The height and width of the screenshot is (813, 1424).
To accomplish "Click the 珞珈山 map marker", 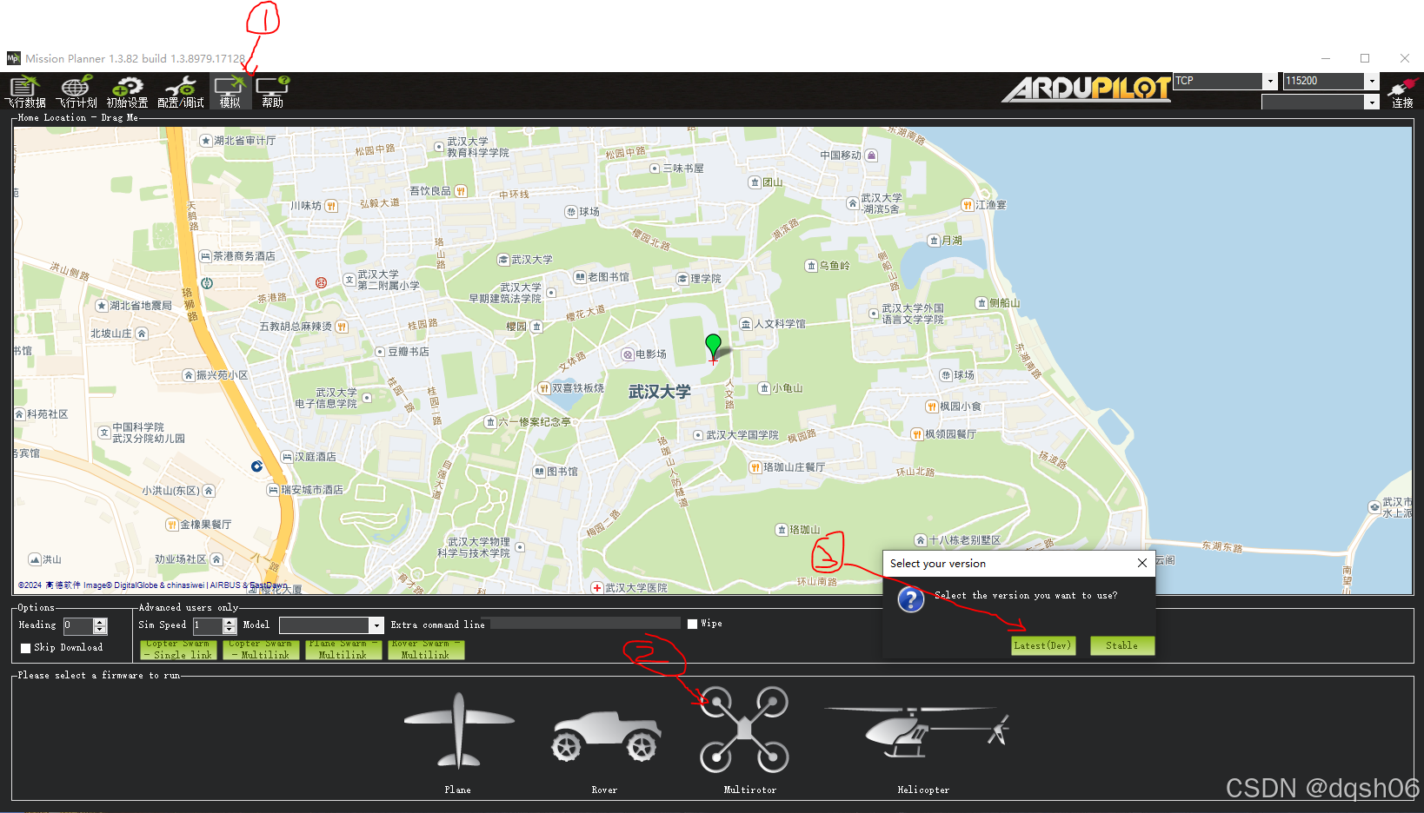I will (x=782, y=529).
